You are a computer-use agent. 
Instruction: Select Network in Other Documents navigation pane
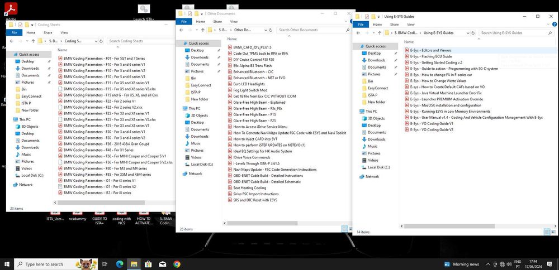(192, 173)
